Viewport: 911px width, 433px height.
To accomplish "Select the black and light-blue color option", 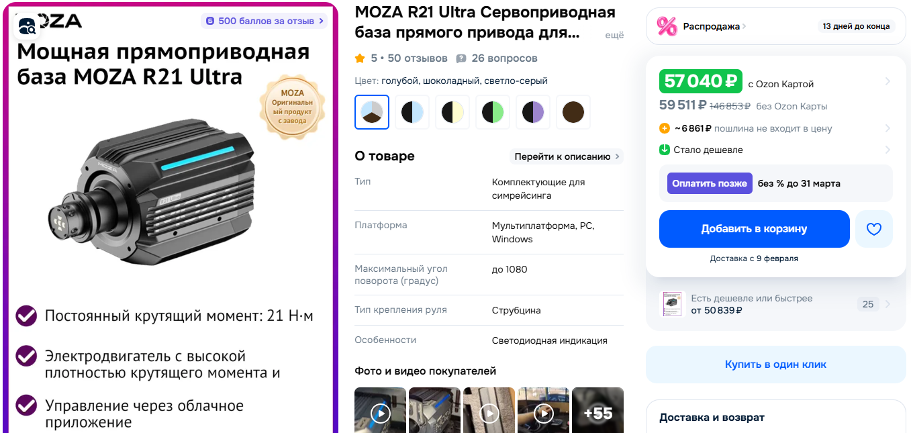I will click(412, 112).
